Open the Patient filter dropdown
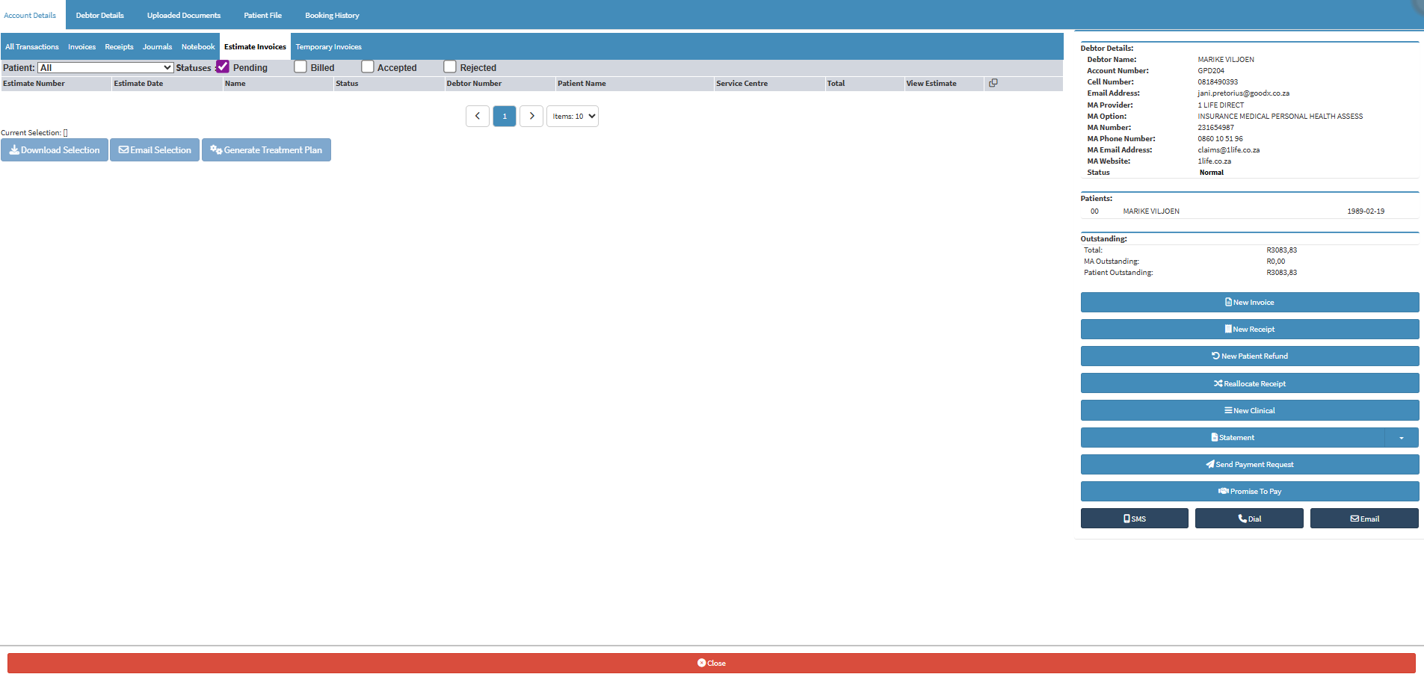This screenshot has width=1424, height=677. point(105,67)
